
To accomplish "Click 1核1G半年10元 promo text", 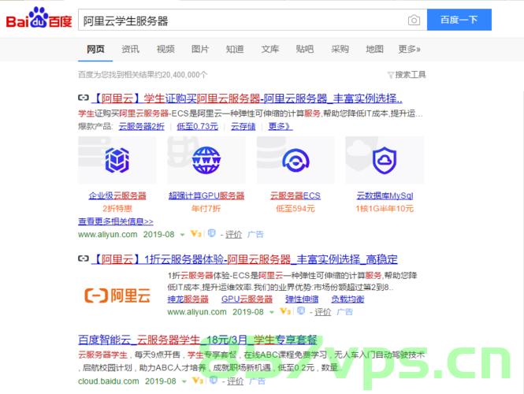I will pos(385,209).
